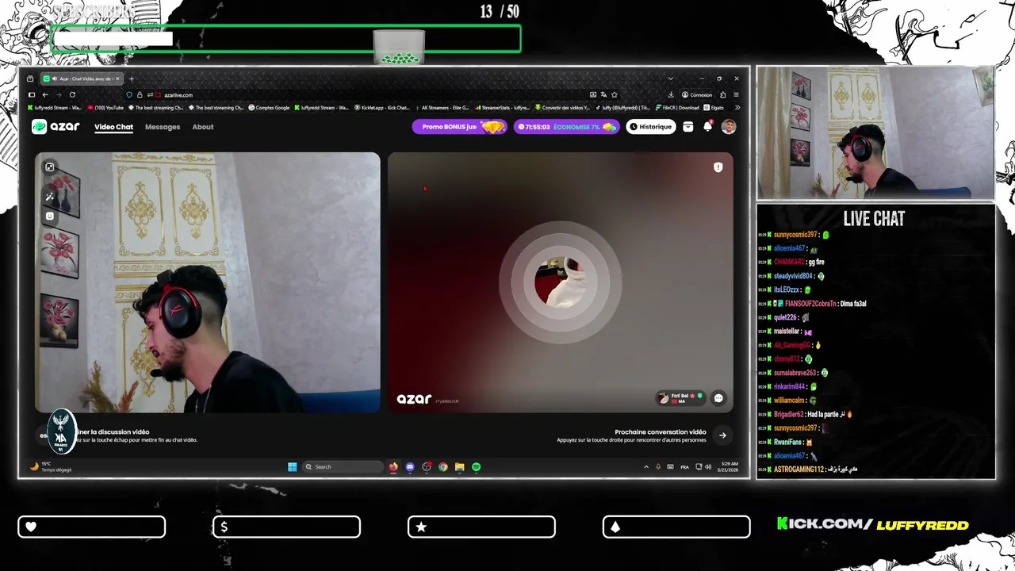
Task: Open the Messages tab
Action: (x=163, y=127)
